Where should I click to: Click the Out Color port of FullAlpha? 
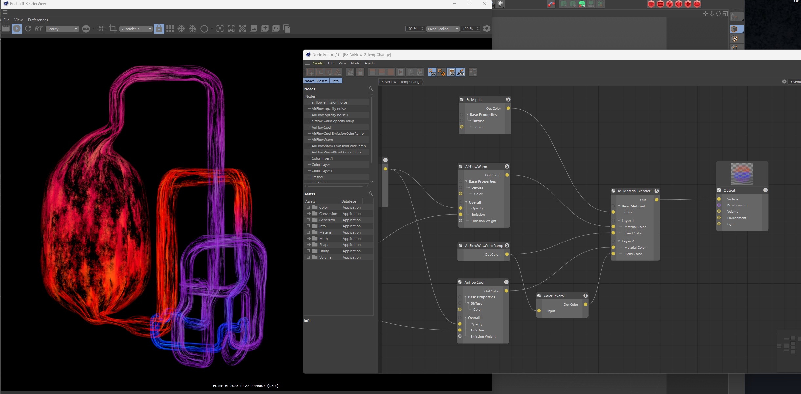tap(508, 108)
